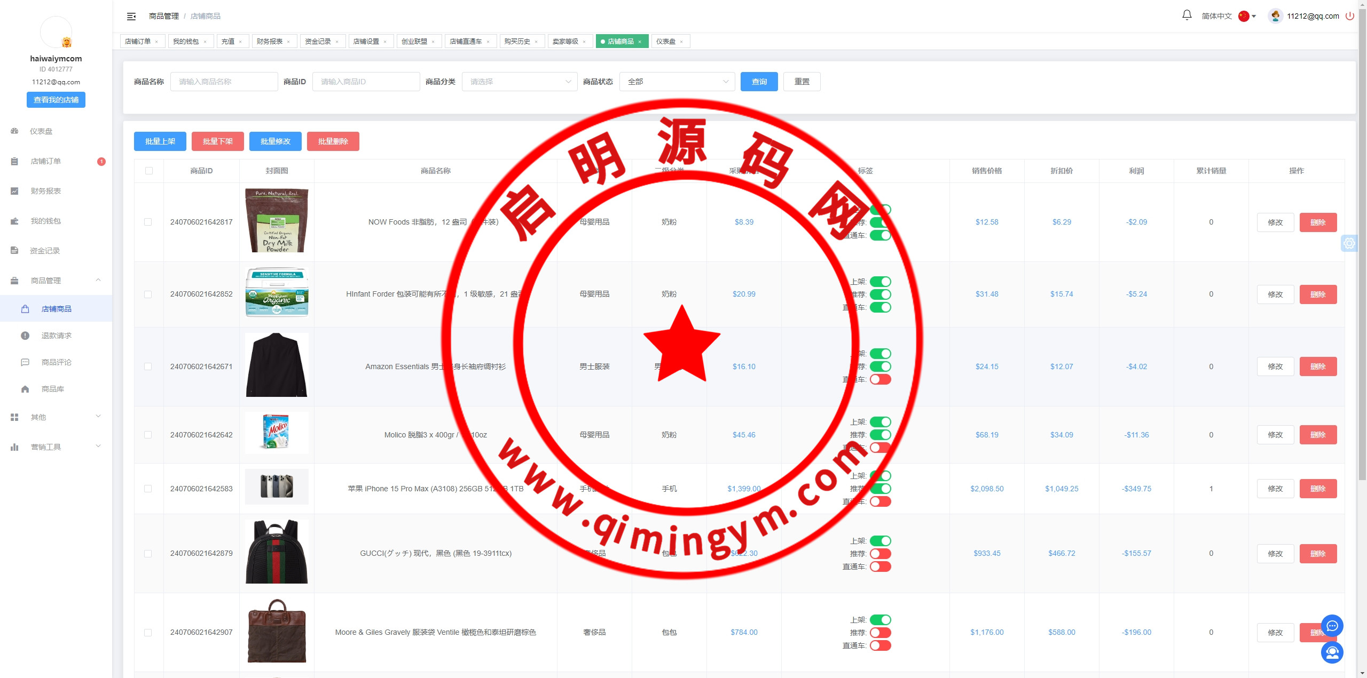Click the 仪表盘 dashboard sidebar icon
This screenshot has height=678, width=1367.
pyautogui.click(x=15, y=131)
